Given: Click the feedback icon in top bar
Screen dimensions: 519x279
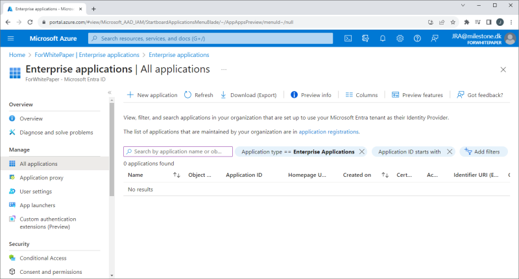Looking at the screenshot, I should coord(434,38).
